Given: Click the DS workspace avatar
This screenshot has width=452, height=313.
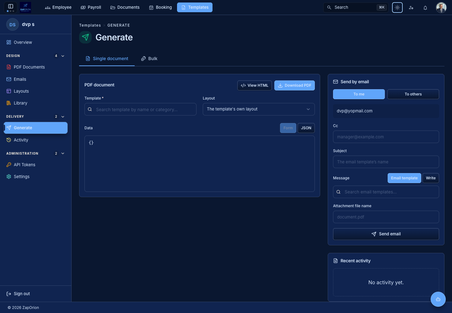Looking at the screenshot, I should pyautogui.click(x=13, y=24).
